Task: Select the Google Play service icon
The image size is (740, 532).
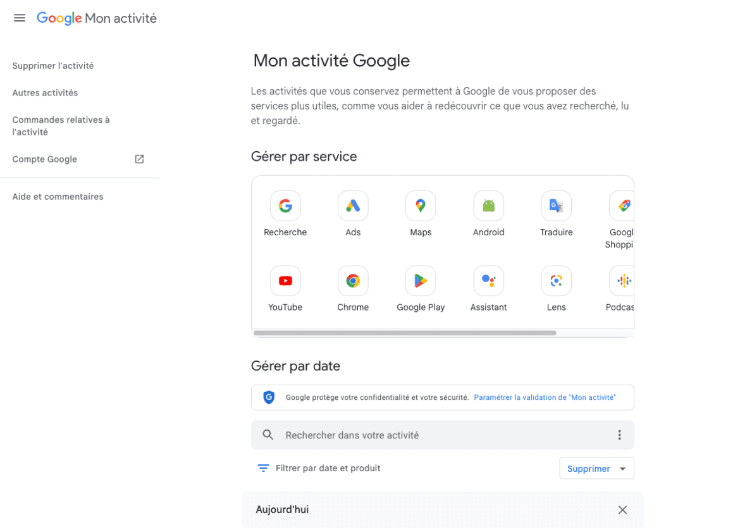Action: pyautogui.click(x=421, y=281)
